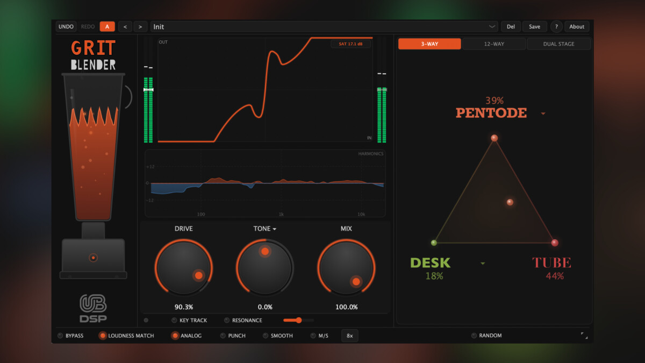Viewport: 645px width, 363px height.
Task: Select the Desk vertex node in triangle
Action: pyautogui.click(x=434, y=243)
